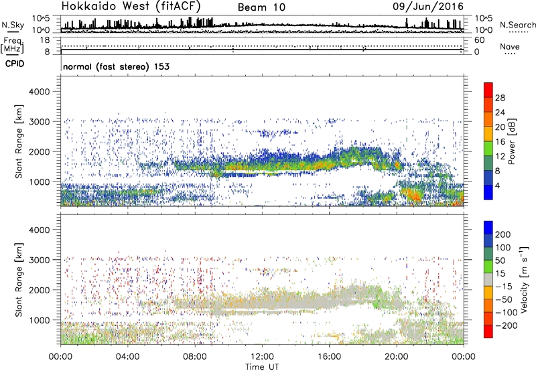Click the "-15" label on the Velocity colorbar

504,287
